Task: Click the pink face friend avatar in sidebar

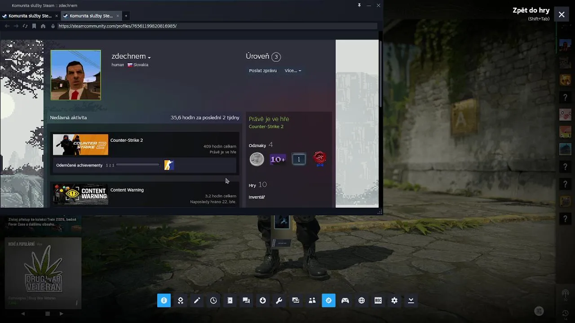Action: click(x=565, y=114)
